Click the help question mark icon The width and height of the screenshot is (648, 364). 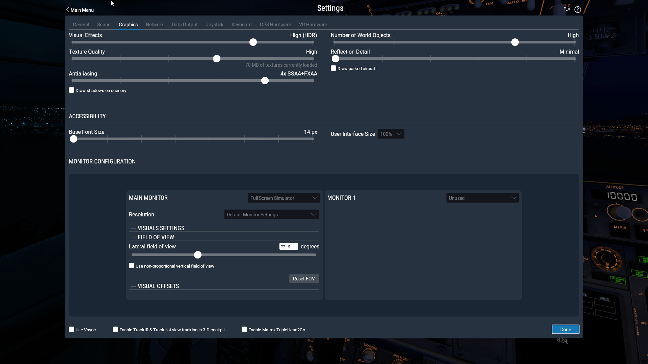pos(578,9)
